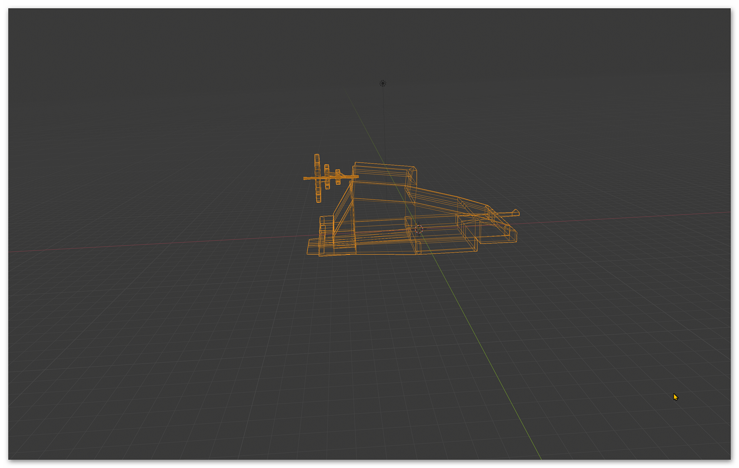This screenshot has width=739, height=468.
Task: Click the small box at lower right of model
Action: pos(510,233)
